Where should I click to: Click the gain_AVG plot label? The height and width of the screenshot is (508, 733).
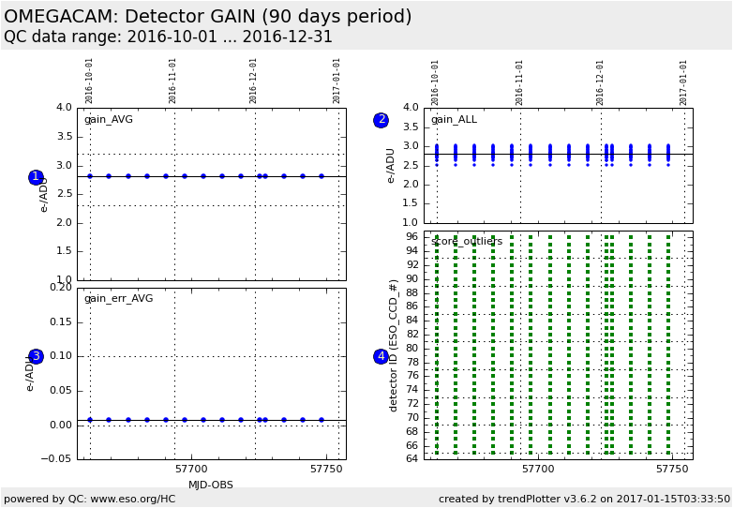[x=109, y=119]
